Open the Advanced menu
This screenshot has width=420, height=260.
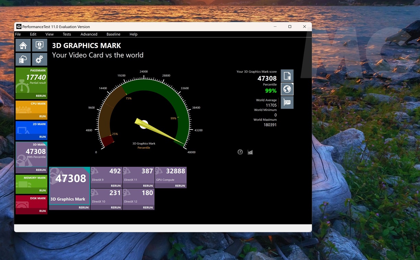(x=89, y=34)
